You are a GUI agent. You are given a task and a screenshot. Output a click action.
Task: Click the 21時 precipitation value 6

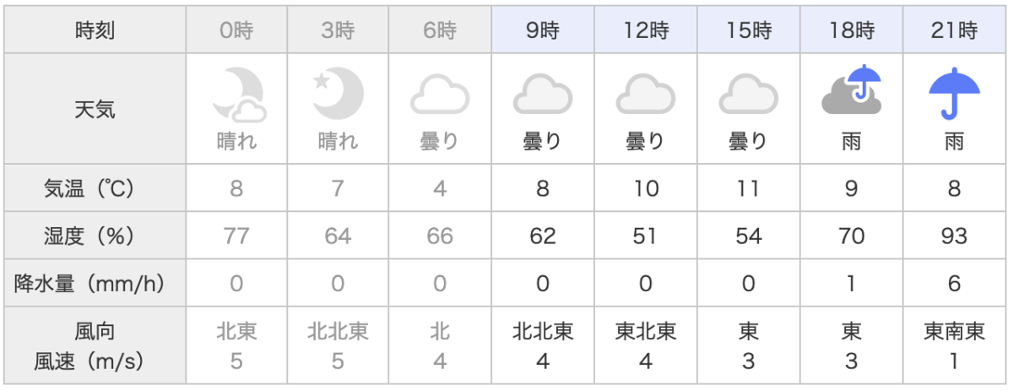954,284
